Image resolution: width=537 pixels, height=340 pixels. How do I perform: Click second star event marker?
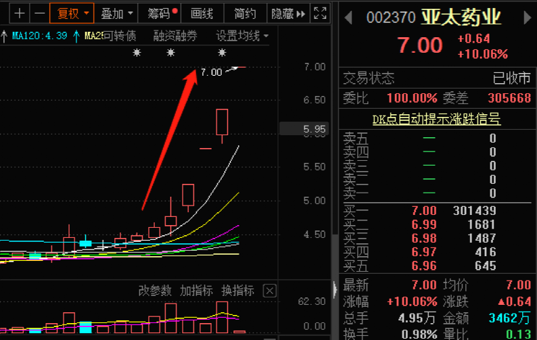pos(170,53)
